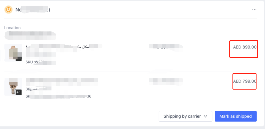Open the Shipping by carrier dropdown
Viewport: 265px width, 129px height.
coord(186,116)
